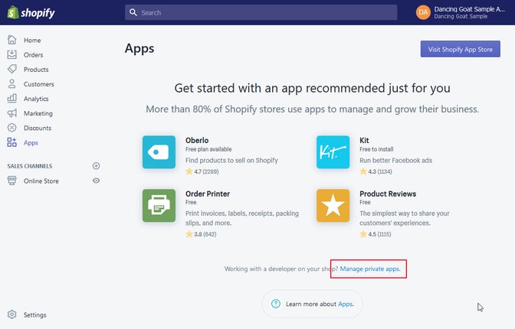Click Order Printer's 3.8 (642) rating
The width and height of the screenshot is (515, 329).
[x=201, y=234]
